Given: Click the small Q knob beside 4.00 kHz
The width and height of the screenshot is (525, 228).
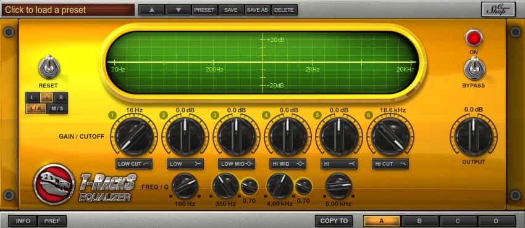Looking at the screenshot, I should pos(304,187).
